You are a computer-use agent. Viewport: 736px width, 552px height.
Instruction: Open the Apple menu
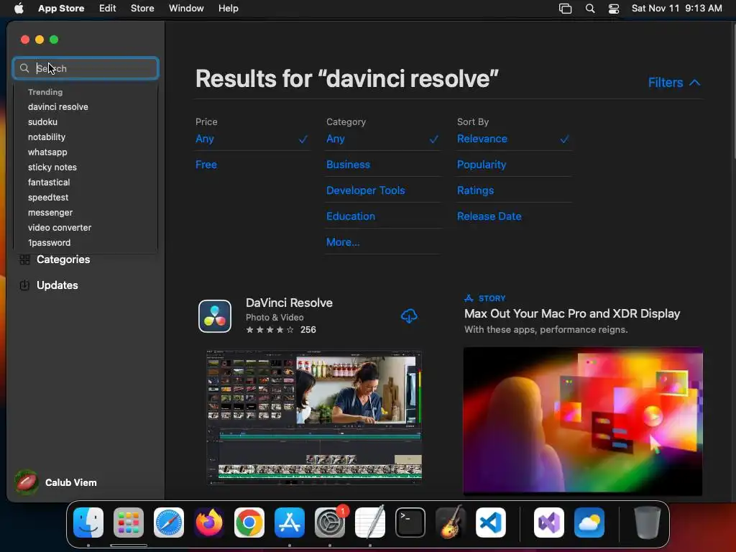click(x=19, y=9)
